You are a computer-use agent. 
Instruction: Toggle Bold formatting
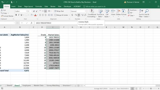[x=16, y=15]
